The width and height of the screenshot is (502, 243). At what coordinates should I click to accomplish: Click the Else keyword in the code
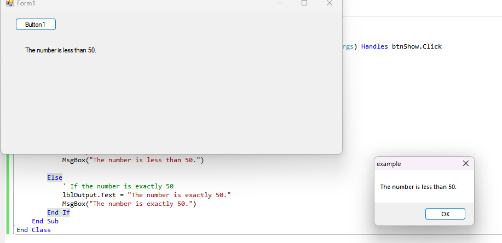55,177
